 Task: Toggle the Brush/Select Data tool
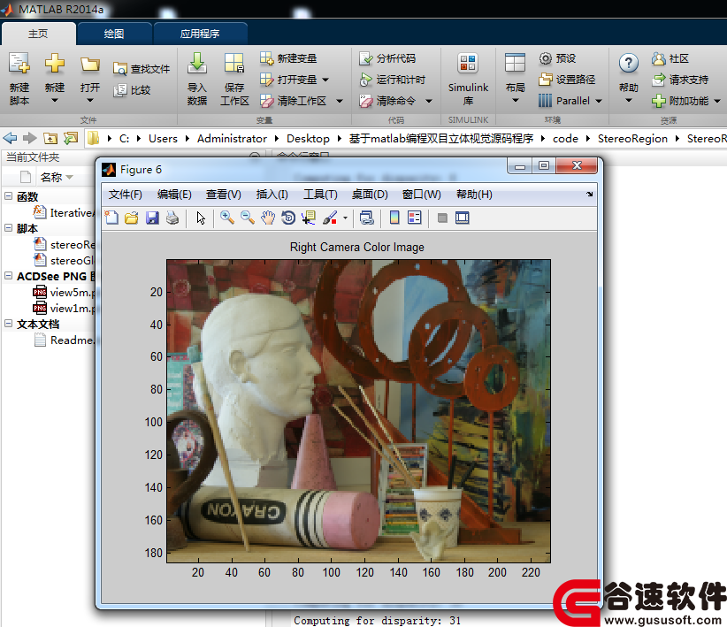[x=329, y=218]
